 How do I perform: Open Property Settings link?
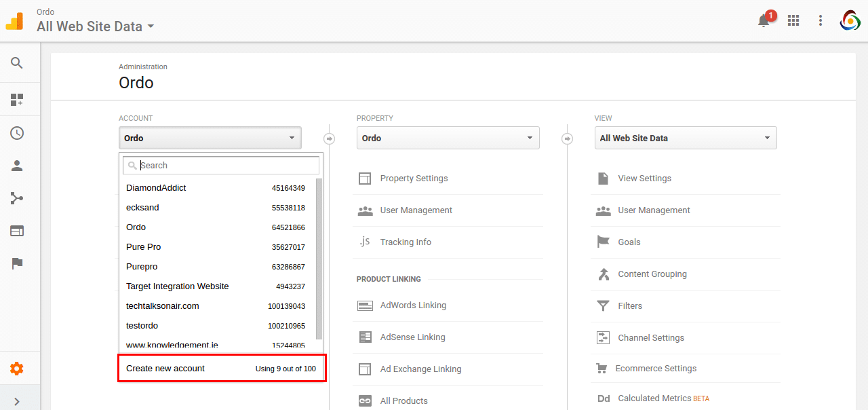coord(414,179)
